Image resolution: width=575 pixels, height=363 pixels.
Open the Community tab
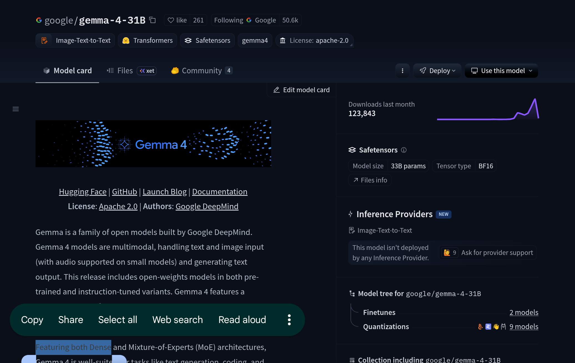[x=201, y=71]
